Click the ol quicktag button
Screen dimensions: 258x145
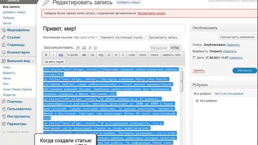point(116,55)
